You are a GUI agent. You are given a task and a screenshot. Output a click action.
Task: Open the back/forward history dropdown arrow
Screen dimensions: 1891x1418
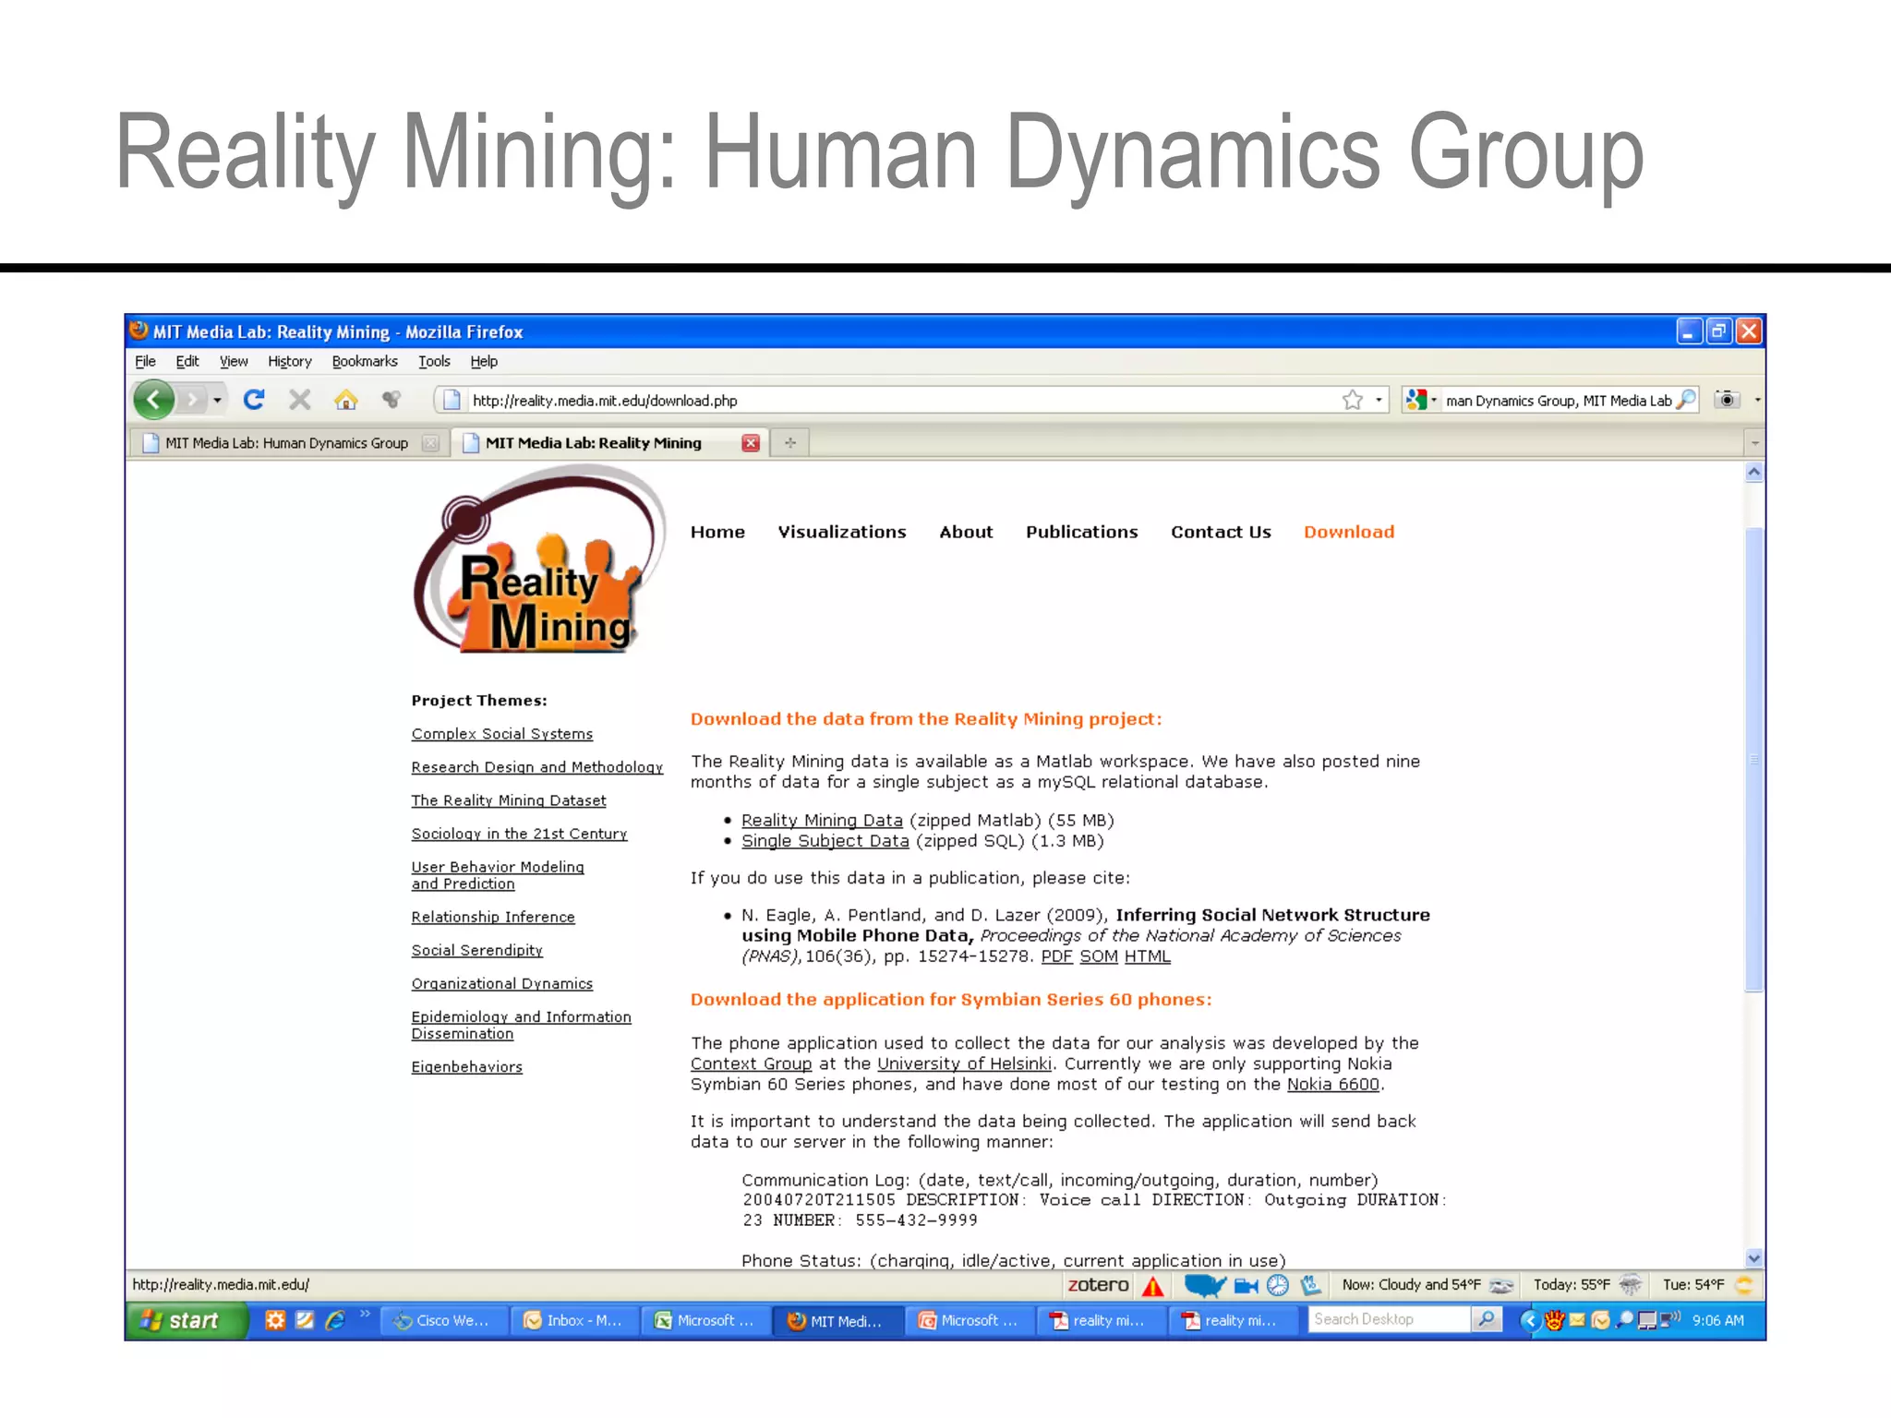[x=217, y=401]
